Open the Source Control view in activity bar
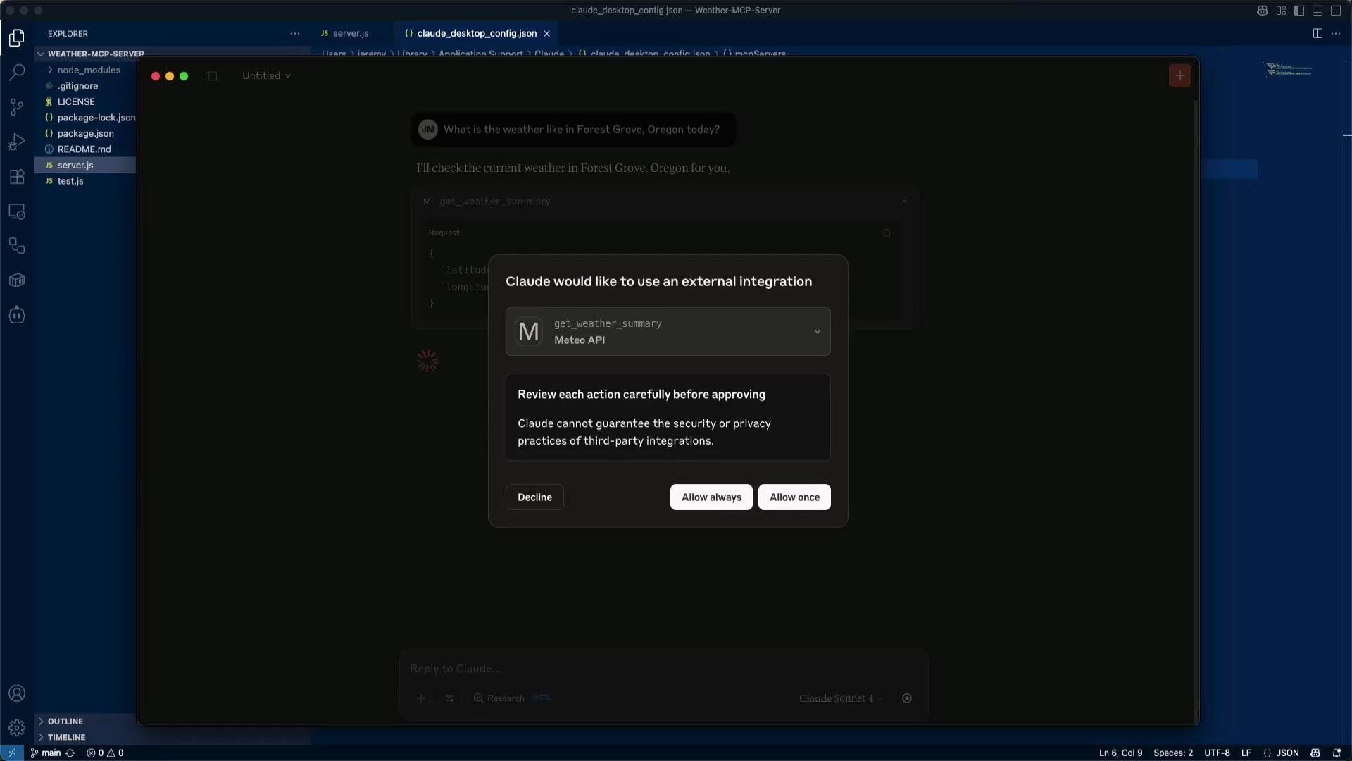 pyautogui.click(x=17, y=107)
